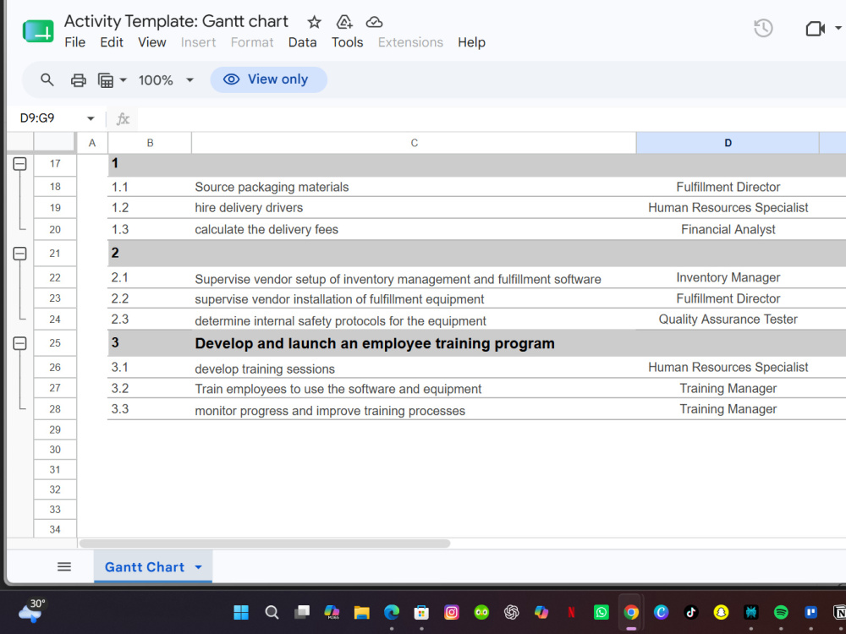Click the Chrome taskbar icon

click(x=631, y=612)
